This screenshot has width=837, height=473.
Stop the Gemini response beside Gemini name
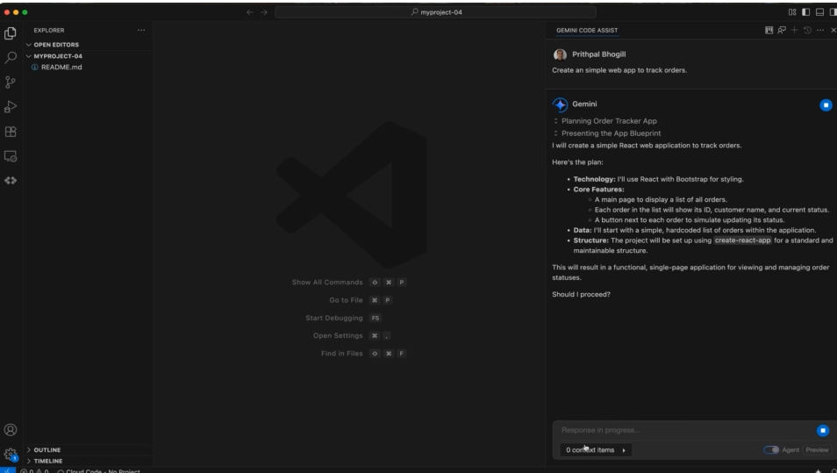[826, 105]
